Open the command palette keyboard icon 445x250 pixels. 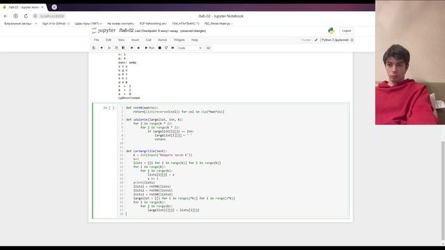point(209,48)
